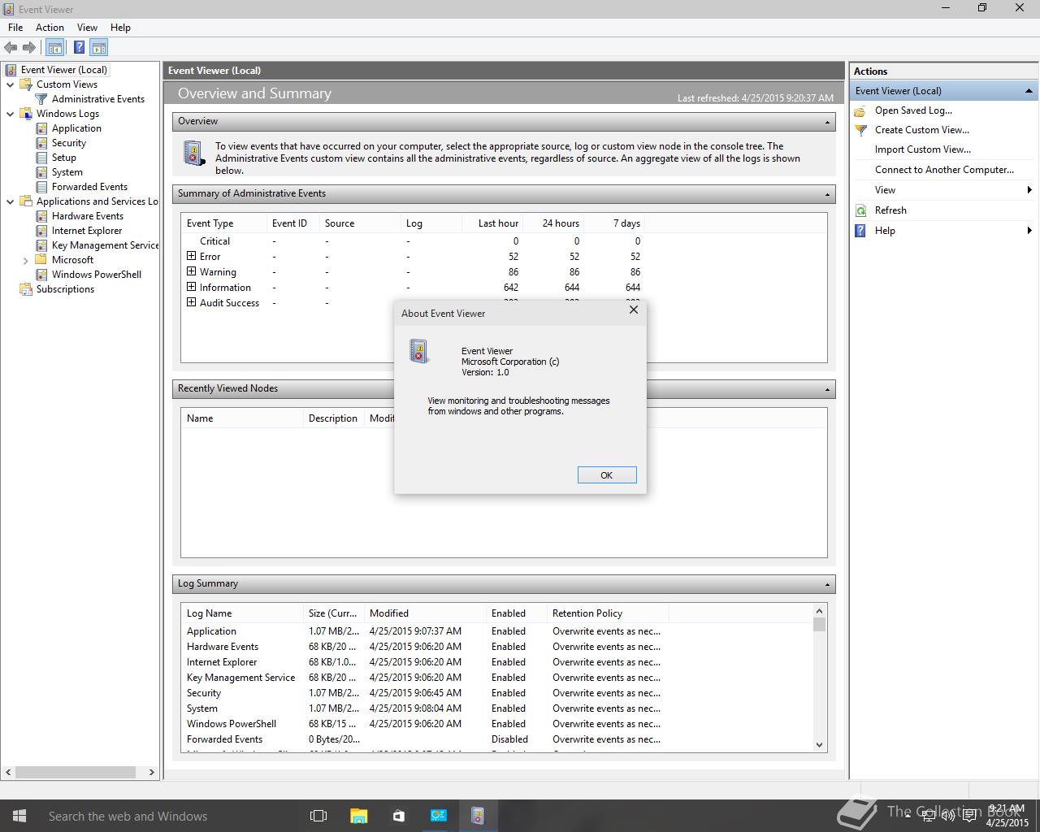Click the Log Name column header

coord(242,613)
